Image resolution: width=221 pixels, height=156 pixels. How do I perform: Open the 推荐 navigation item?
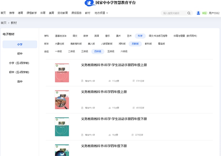12,13
